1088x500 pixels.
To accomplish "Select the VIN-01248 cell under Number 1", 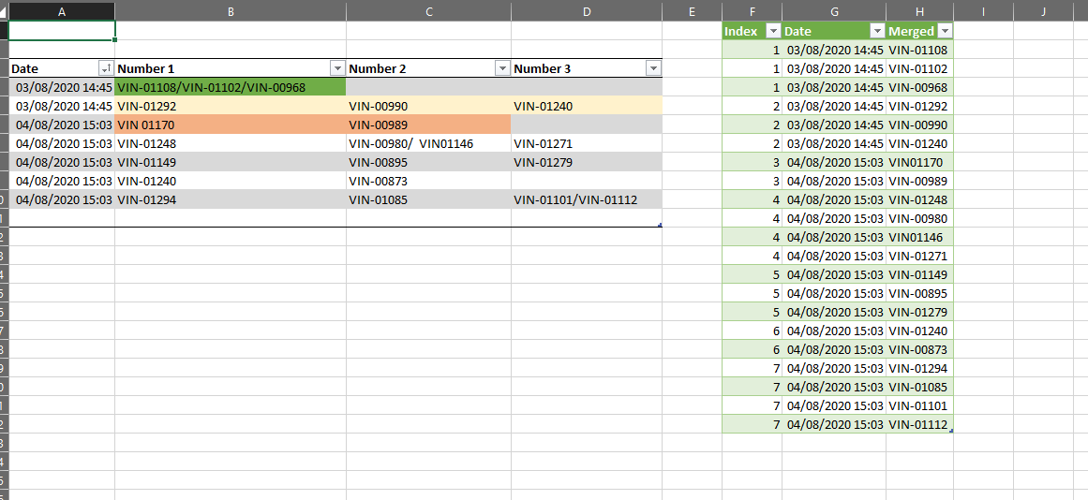I will pos(231,143).
